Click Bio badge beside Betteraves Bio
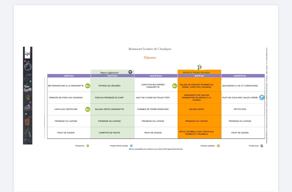The height and width of the screenshot is (192, 292). 88,86
